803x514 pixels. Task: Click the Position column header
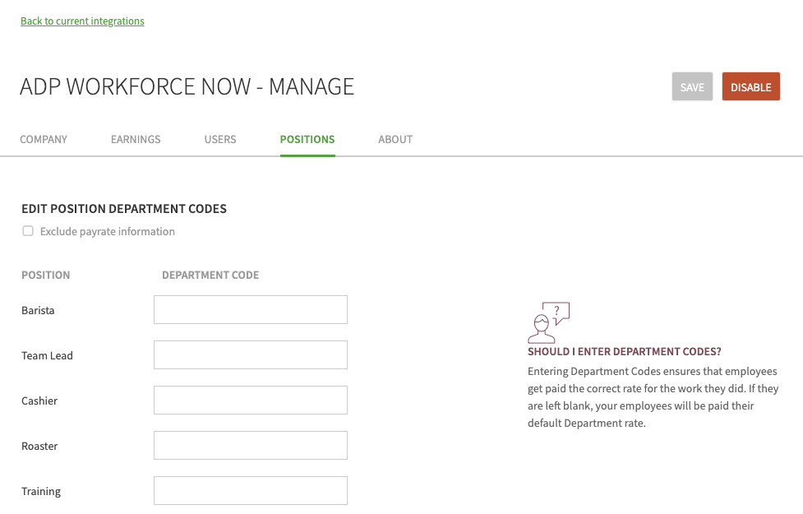pos(45,276)
